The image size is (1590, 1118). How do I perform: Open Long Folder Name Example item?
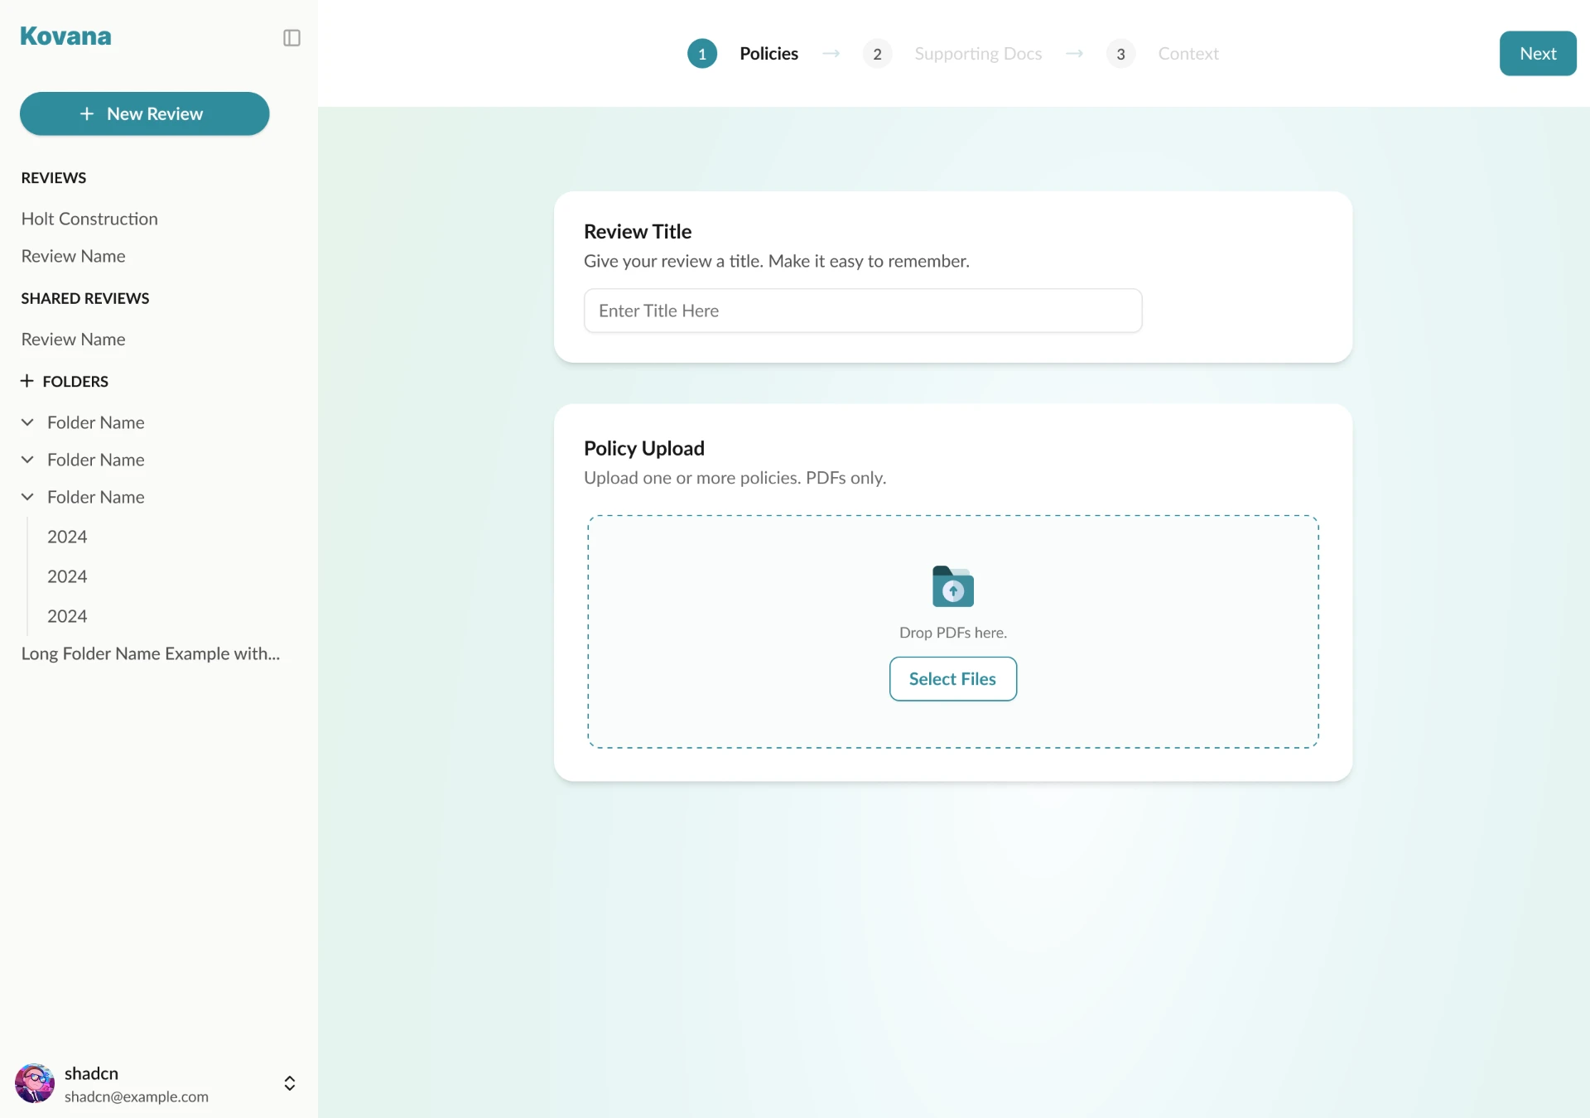(x=151, y=653)
